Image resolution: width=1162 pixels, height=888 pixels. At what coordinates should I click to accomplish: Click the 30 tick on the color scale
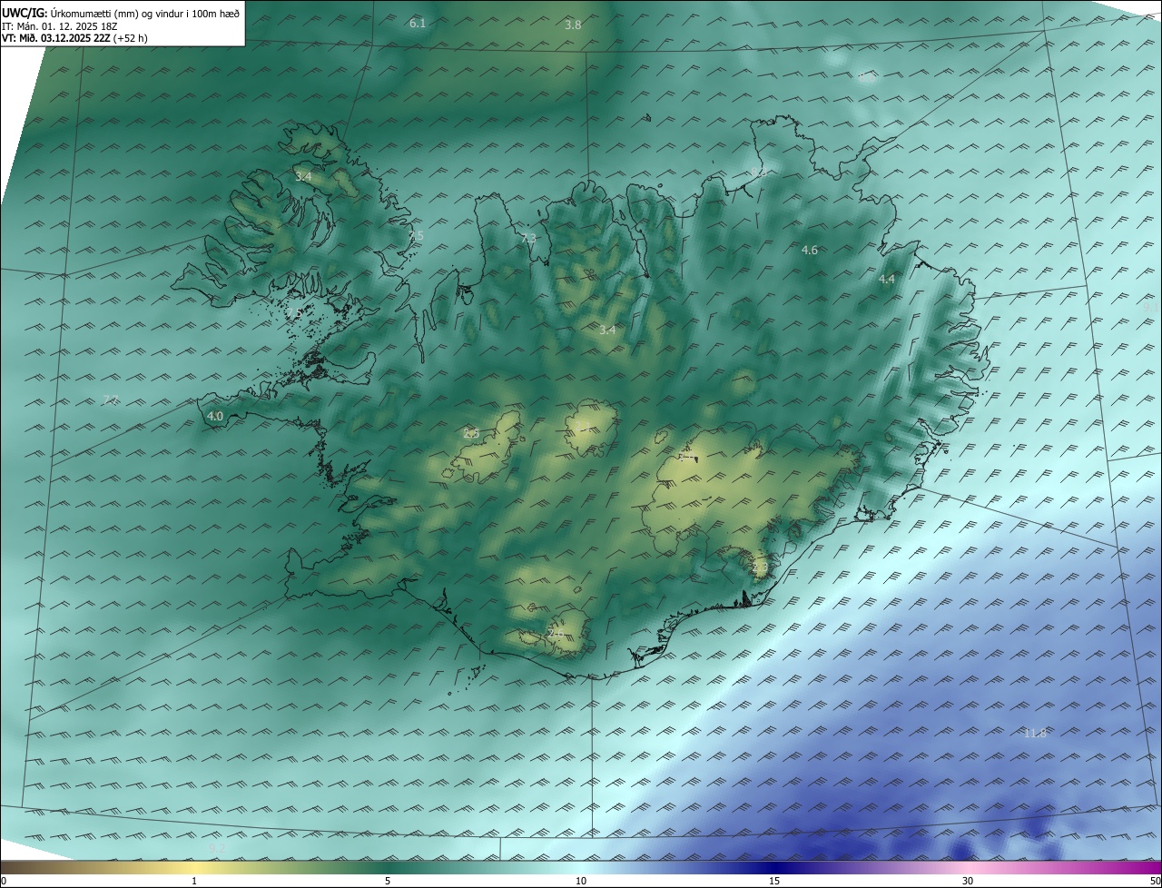[968, 881]
